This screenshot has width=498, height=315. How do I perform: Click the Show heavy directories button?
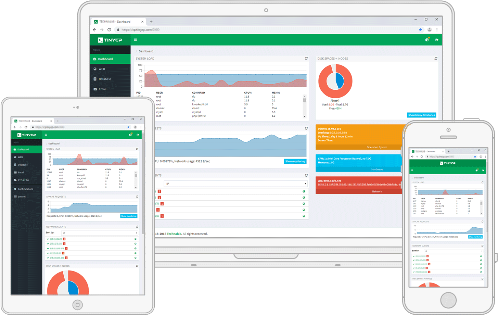coord(421,115)
